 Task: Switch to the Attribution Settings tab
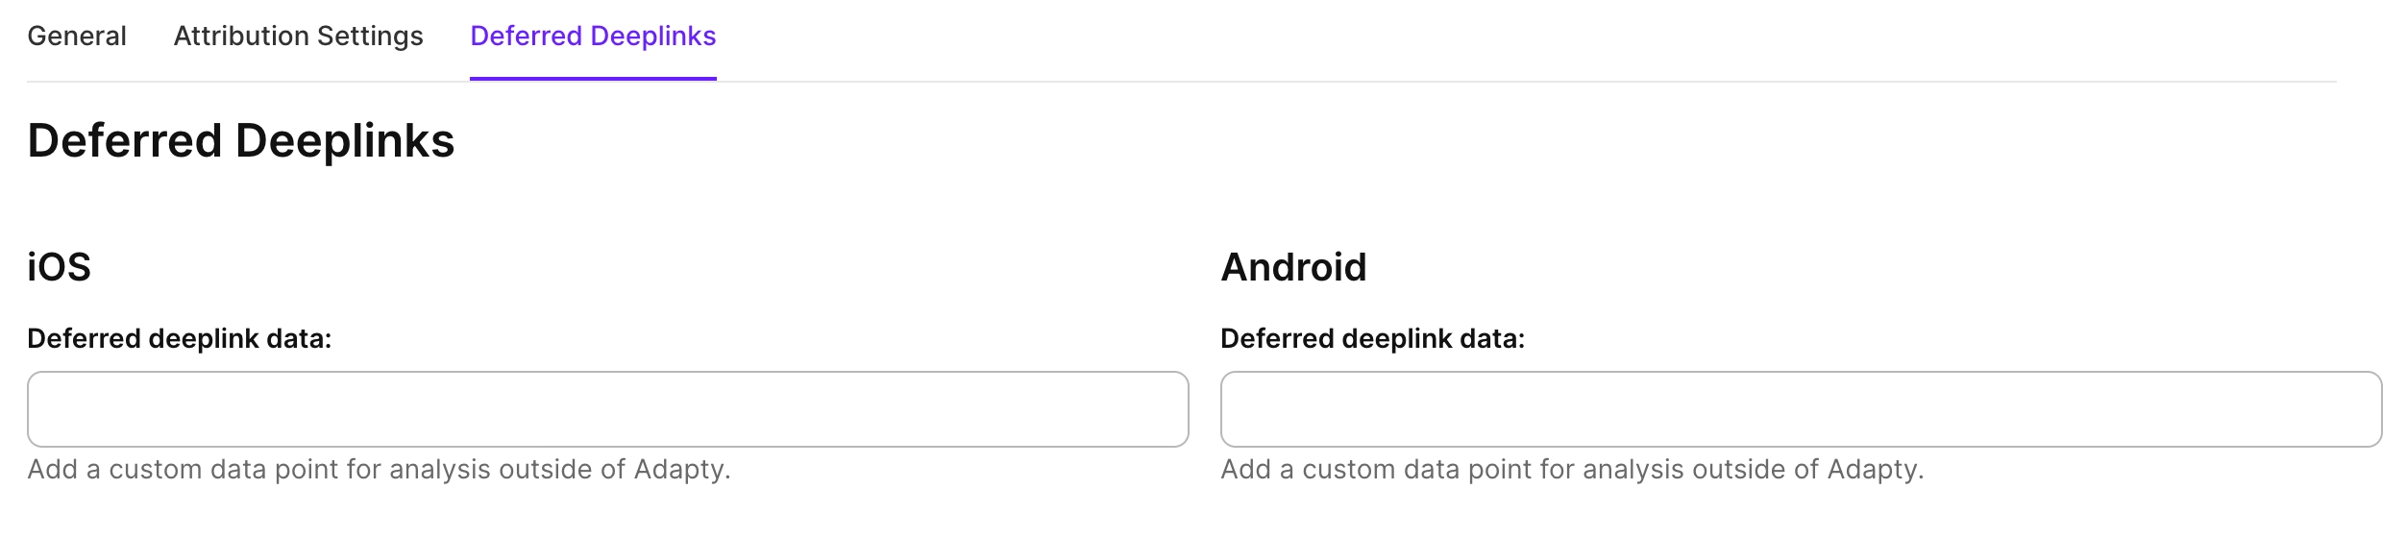[298, 37]
